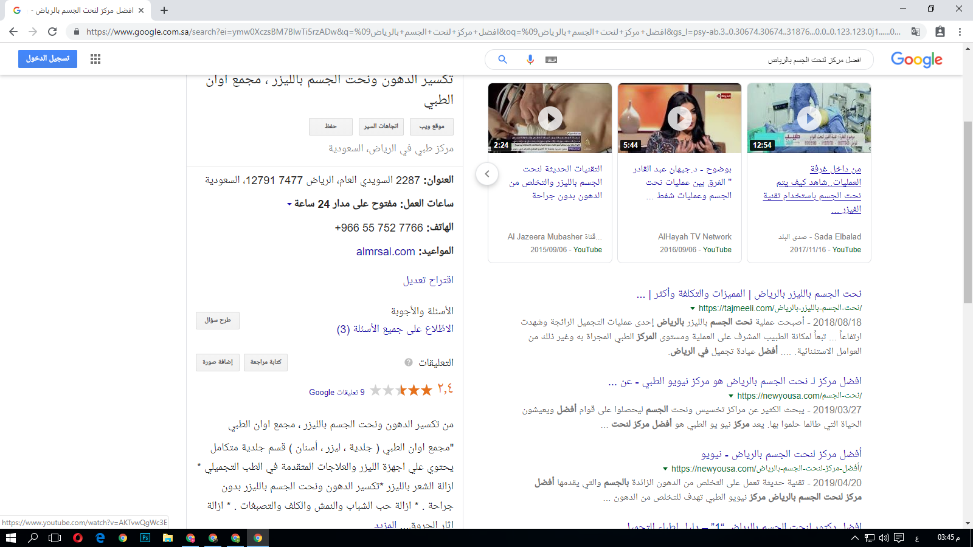Open Windows taskbar search icon
This screenshot has width=973, height=547.
[33, 538]
